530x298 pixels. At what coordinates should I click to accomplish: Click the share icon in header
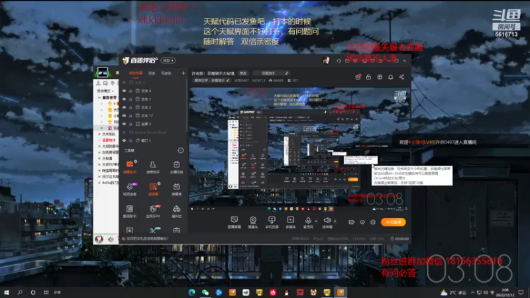pyautogui.click(x=401, y=77)
